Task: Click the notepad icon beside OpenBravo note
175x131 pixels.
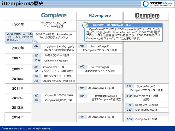Action: coord(85,25)
